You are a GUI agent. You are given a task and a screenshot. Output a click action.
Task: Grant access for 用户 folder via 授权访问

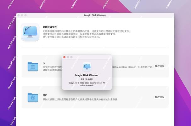160,97
